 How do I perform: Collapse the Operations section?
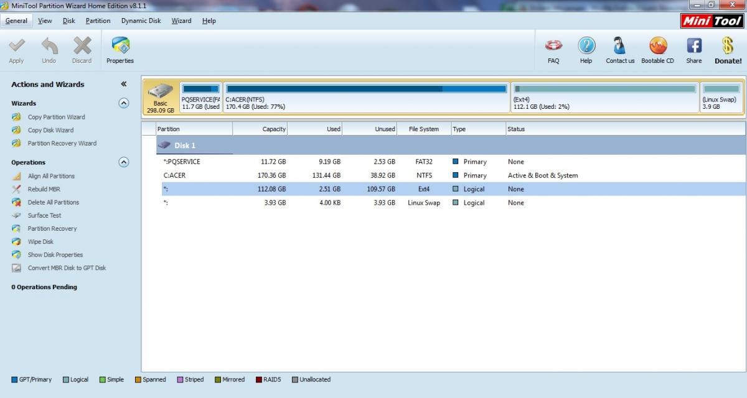[124, 162]
